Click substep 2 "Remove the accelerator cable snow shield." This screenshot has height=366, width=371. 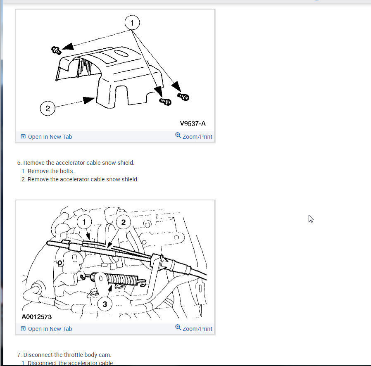pos(83,179)
